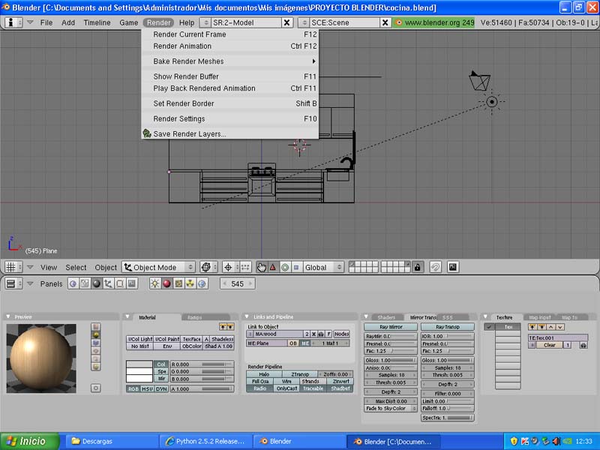Enable the Ray Mirror toggle
This screenshot has width=600, height=450.
coord(390,327)
